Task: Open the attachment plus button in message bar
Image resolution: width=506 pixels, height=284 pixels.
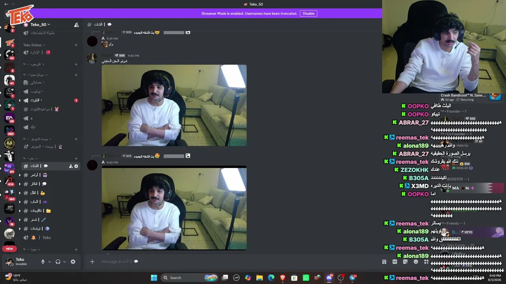Action: [x=92, y=262]
